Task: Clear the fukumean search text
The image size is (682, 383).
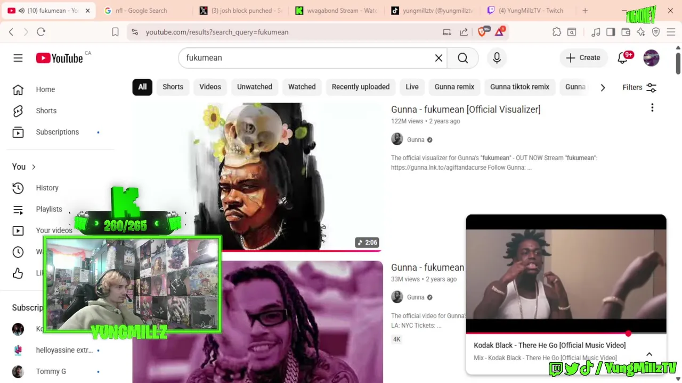Action: (439, 58)
